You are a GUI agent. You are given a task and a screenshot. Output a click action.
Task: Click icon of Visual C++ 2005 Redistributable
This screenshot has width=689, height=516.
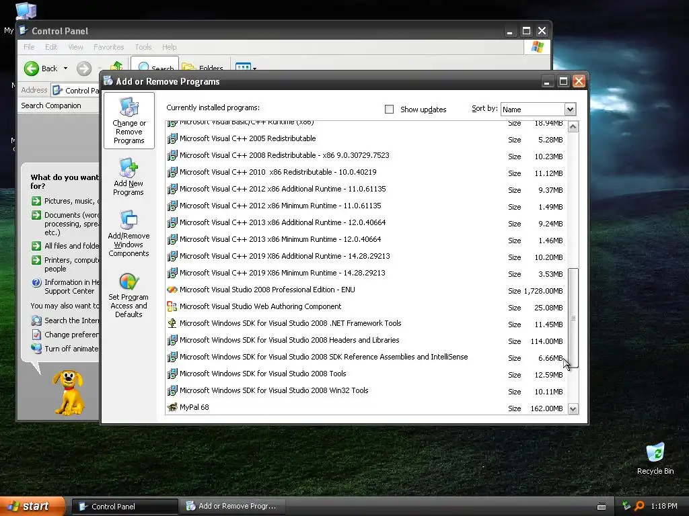(172, 138)
